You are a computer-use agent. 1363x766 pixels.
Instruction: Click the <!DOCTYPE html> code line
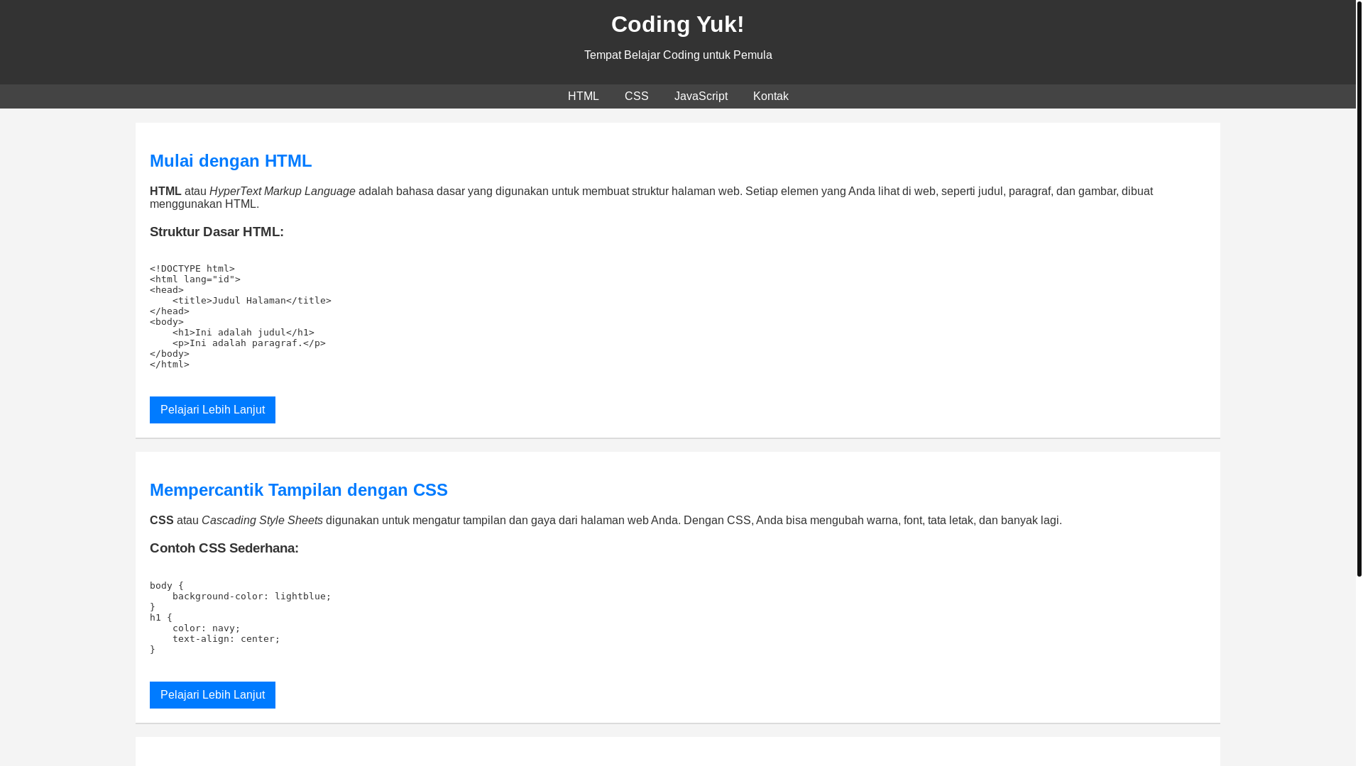point(192,269)
